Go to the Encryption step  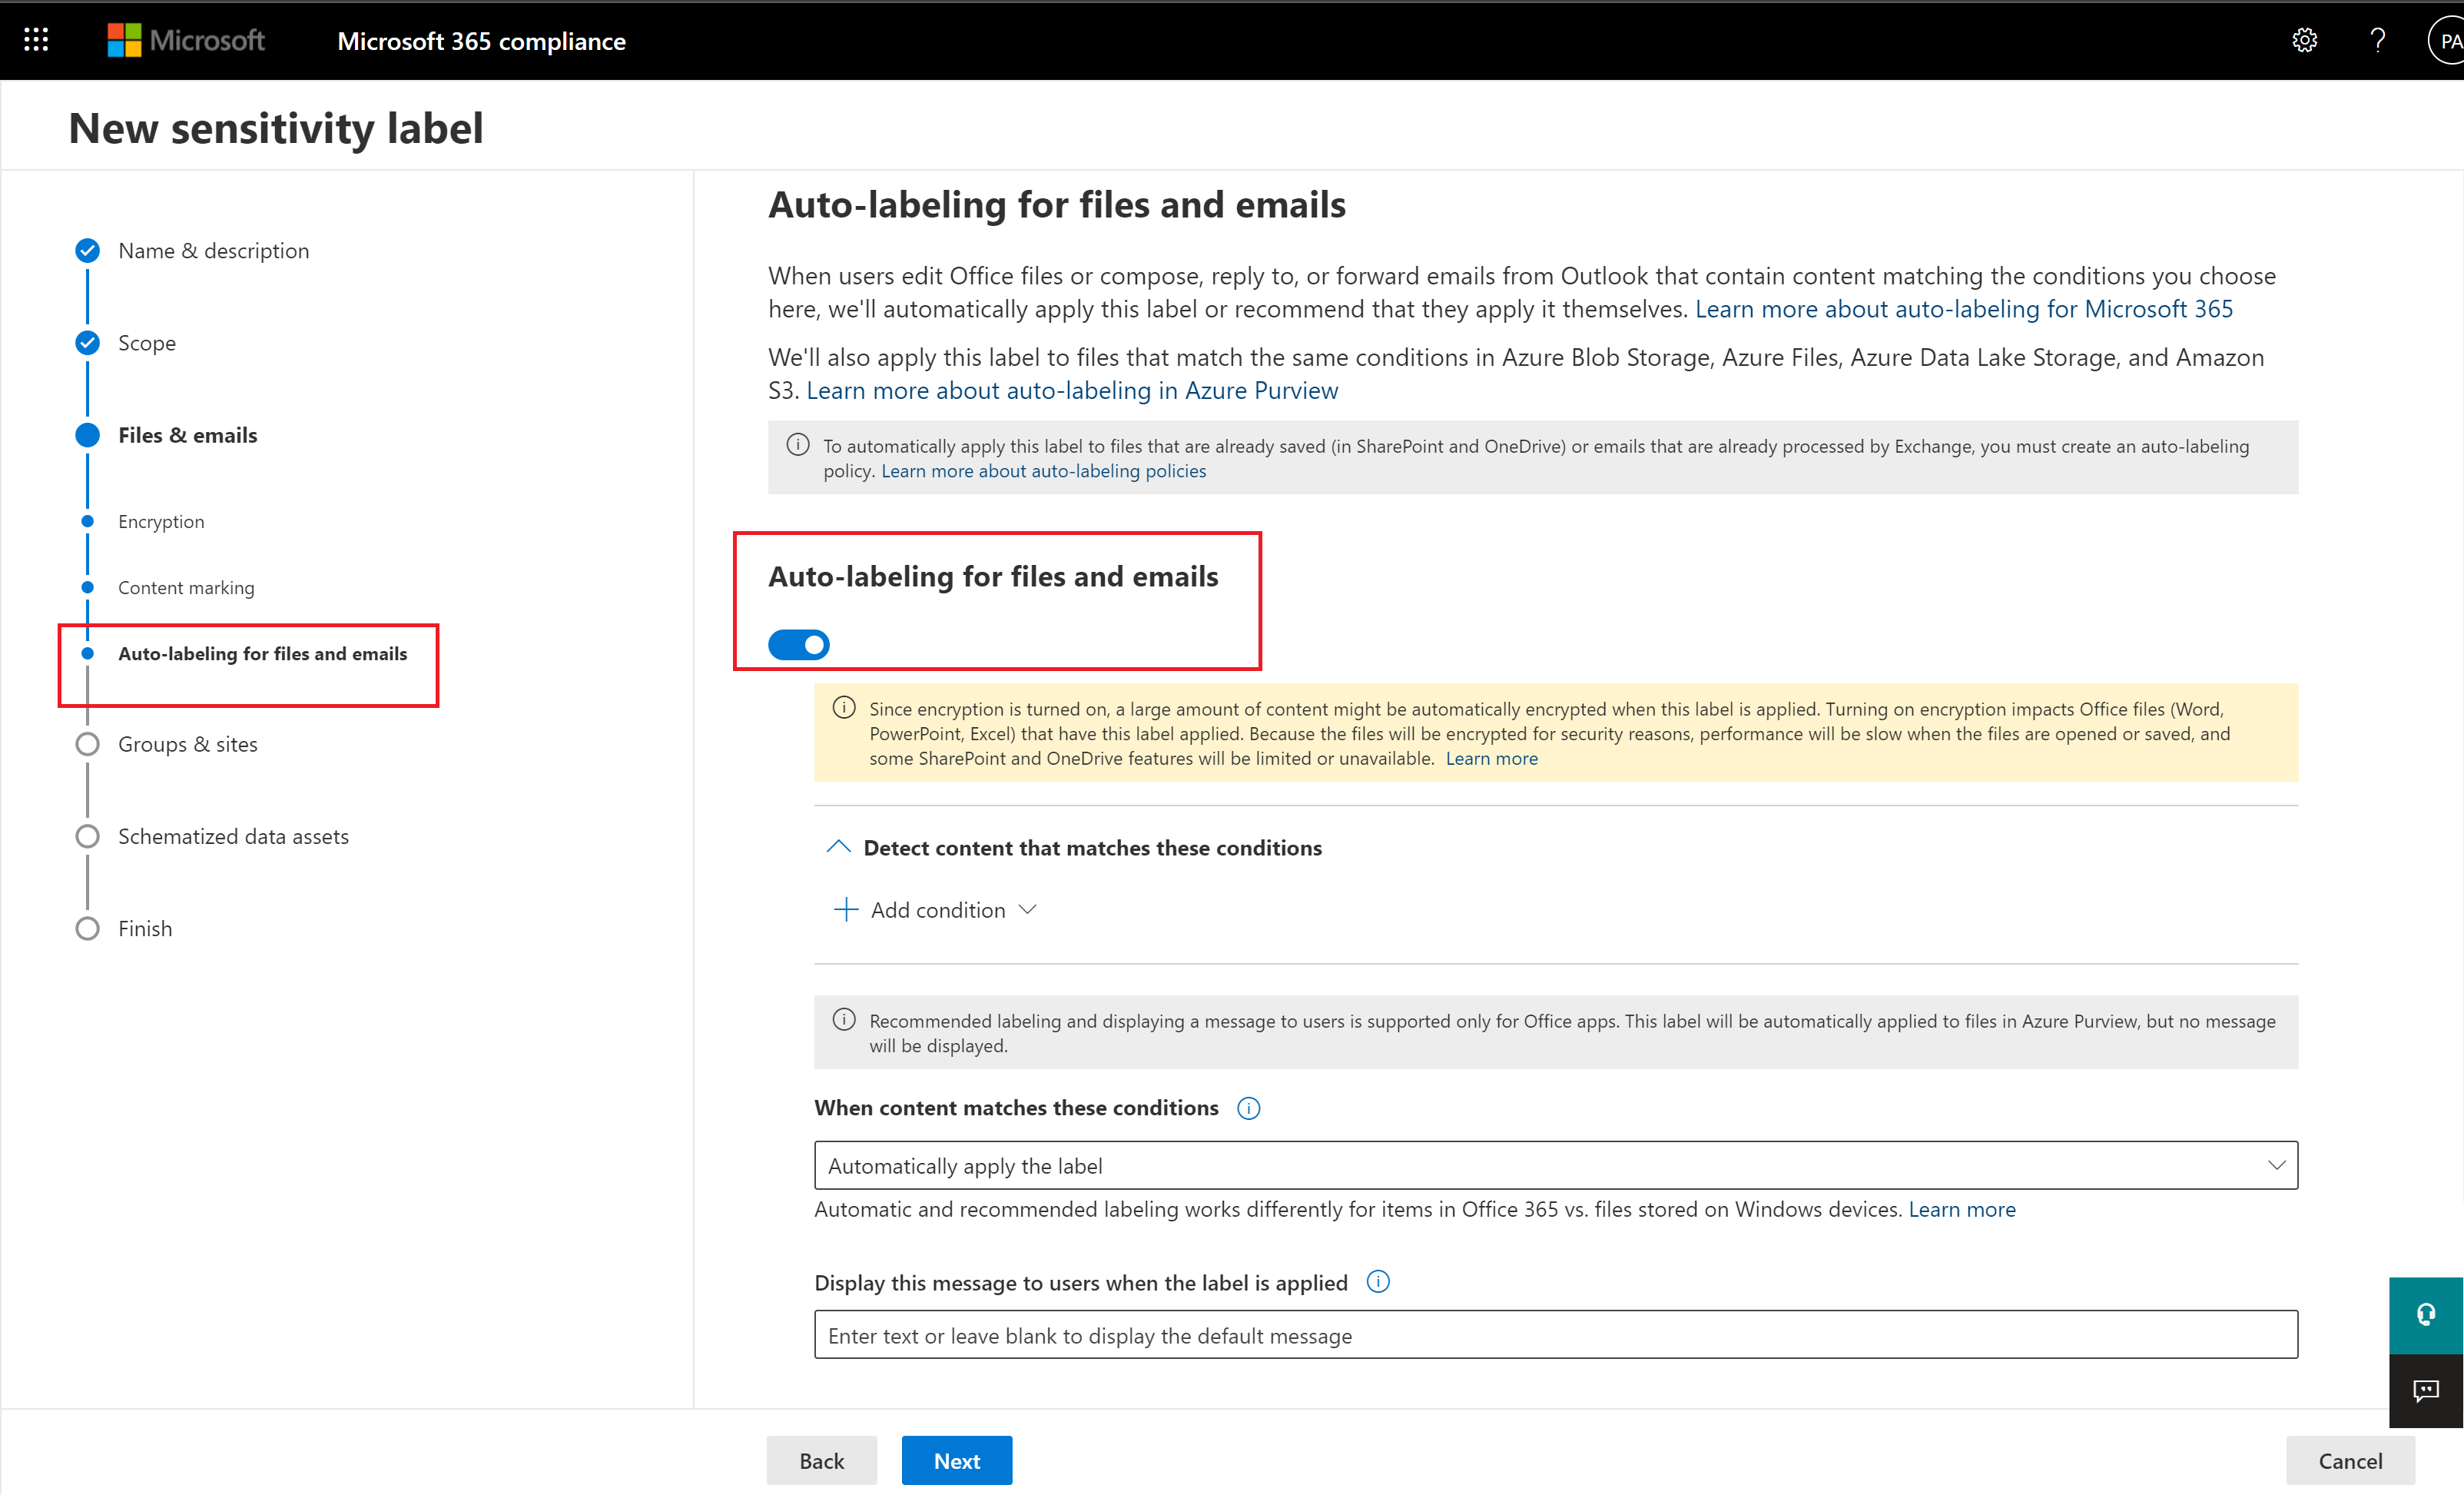point(161,521)
